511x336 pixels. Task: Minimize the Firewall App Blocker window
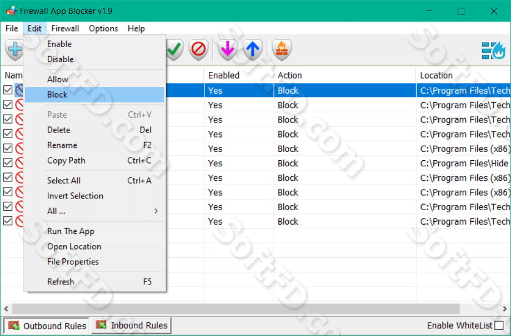point(429,11)
